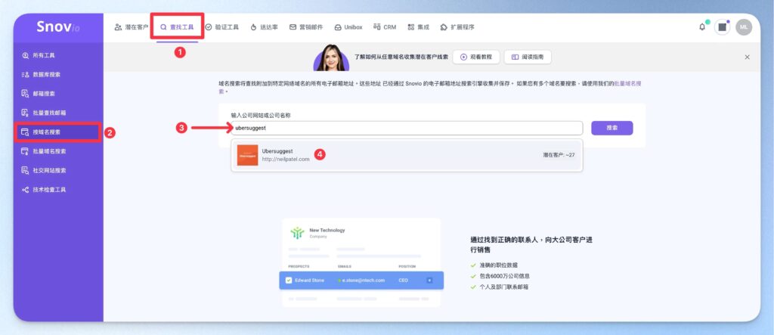The image size is (774, 335).
Task: Go to the 集成 tab
Action: [419, 27]
